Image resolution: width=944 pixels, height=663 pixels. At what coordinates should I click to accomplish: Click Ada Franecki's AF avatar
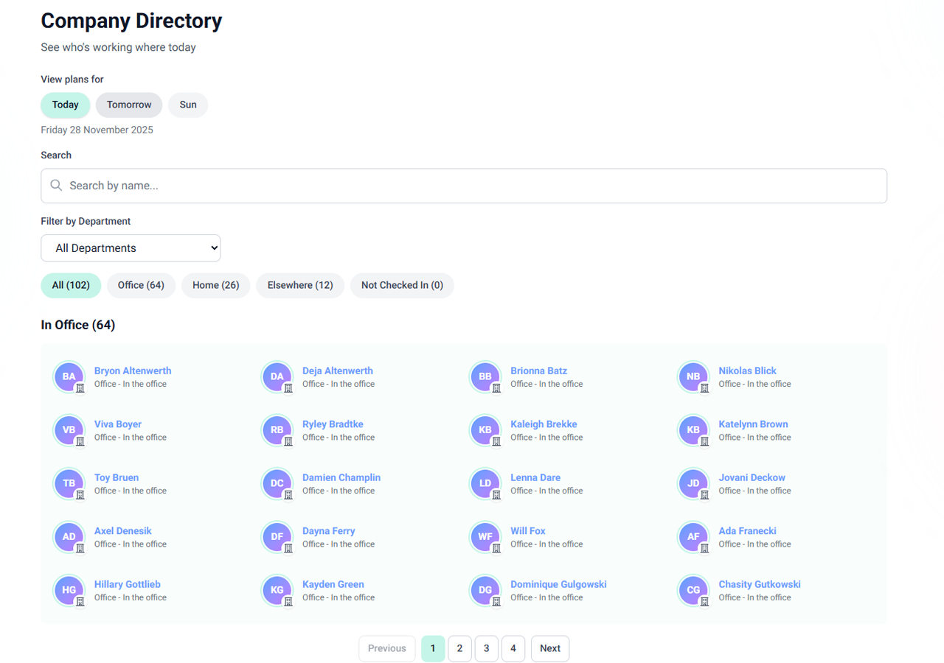pyautogui.click(x=693, y=537)
